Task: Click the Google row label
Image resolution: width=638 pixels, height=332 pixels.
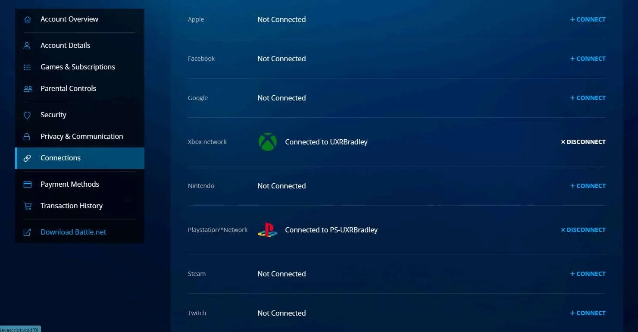Action: [x=198, y=98]
